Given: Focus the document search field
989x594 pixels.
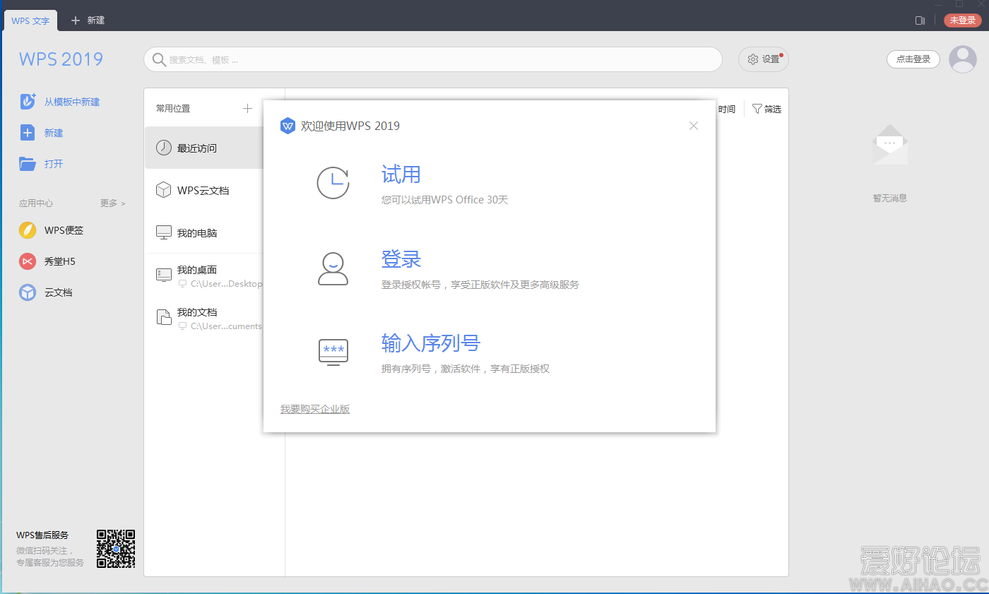Looking at the screenshot, I should pos(432,60).
